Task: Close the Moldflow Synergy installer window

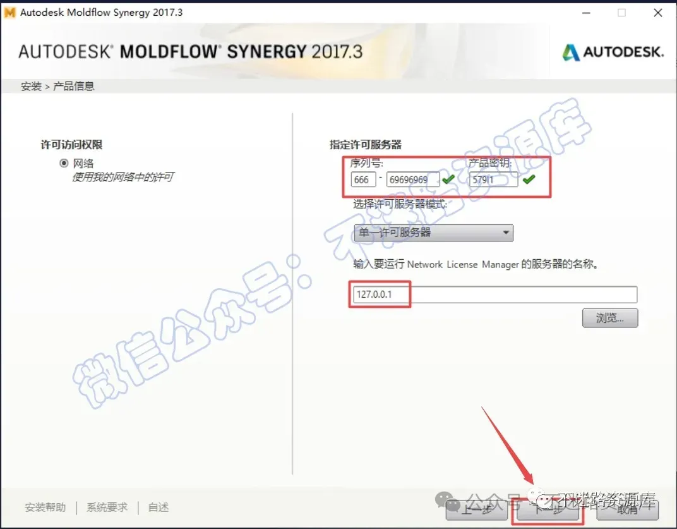Action: (657, 13)
